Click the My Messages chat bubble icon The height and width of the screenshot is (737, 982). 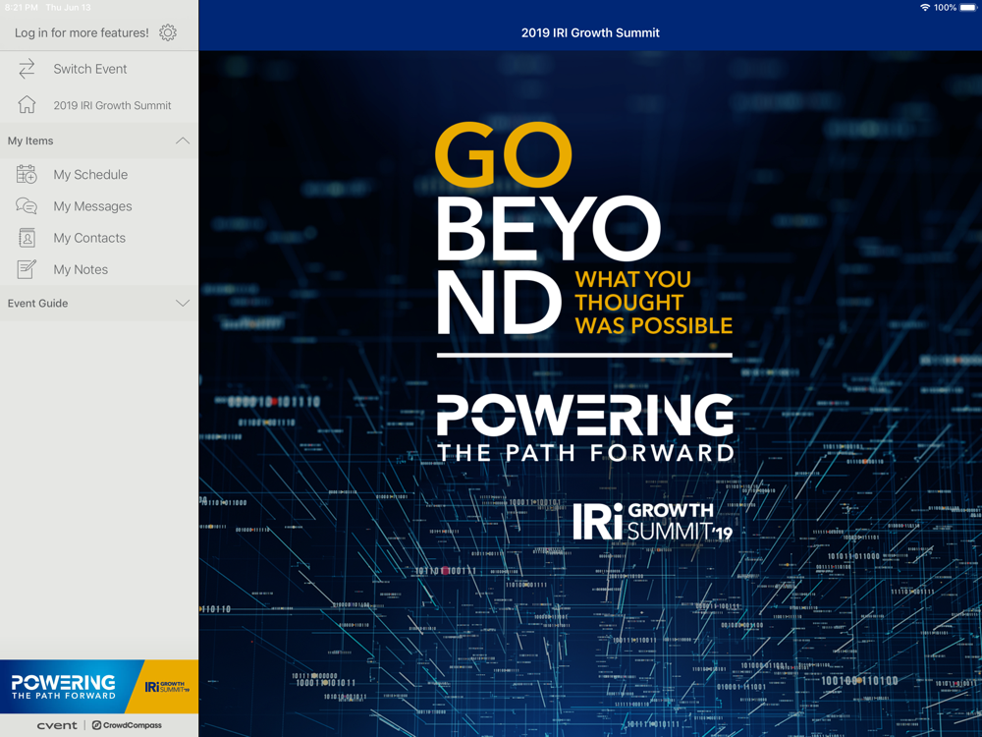[x=27, y=206]
